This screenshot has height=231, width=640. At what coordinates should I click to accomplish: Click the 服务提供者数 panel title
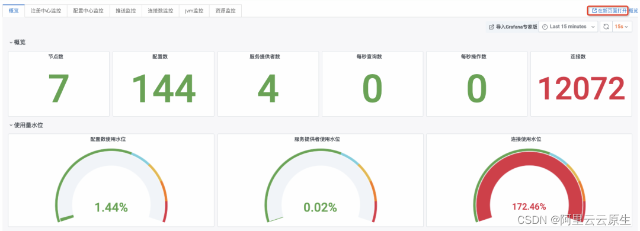[x=264, y=56]
